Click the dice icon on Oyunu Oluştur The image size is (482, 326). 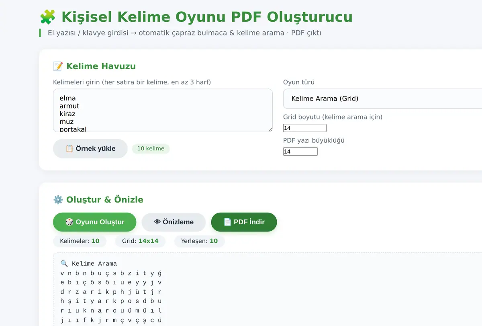point(69,222)
